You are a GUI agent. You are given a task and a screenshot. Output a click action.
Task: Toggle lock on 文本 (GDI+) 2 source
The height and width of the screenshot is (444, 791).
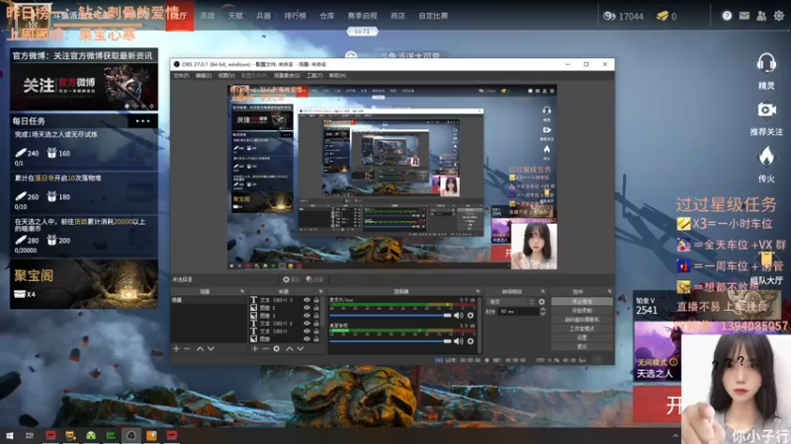point(316,324)
